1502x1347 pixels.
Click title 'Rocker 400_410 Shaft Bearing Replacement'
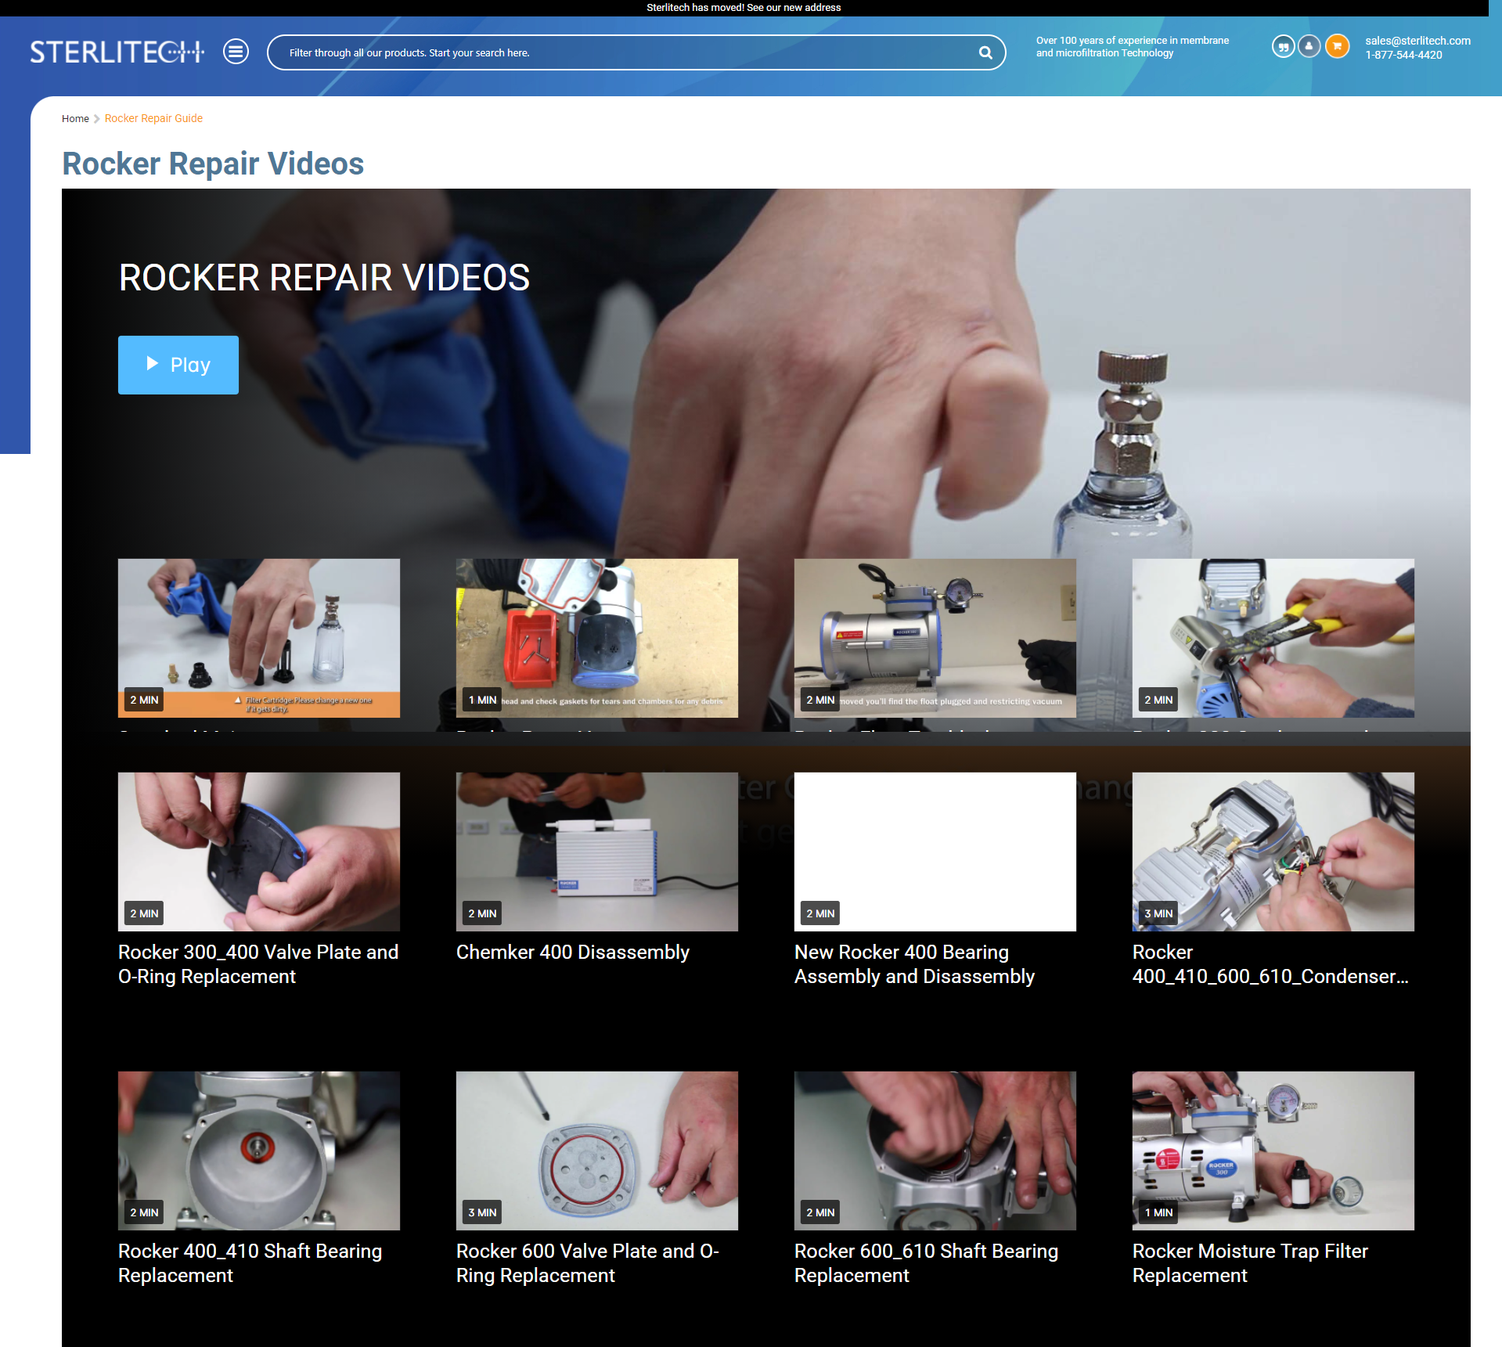point(250,1263)
